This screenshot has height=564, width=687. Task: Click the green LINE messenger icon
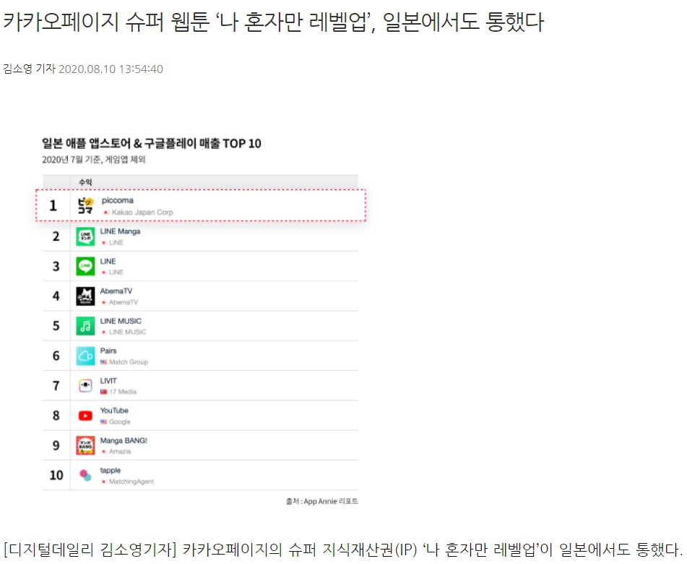[85, 266]
